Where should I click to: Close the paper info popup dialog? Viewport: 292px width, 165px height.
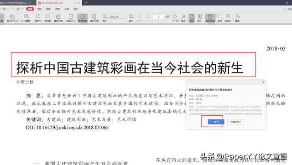pos(263,82)
